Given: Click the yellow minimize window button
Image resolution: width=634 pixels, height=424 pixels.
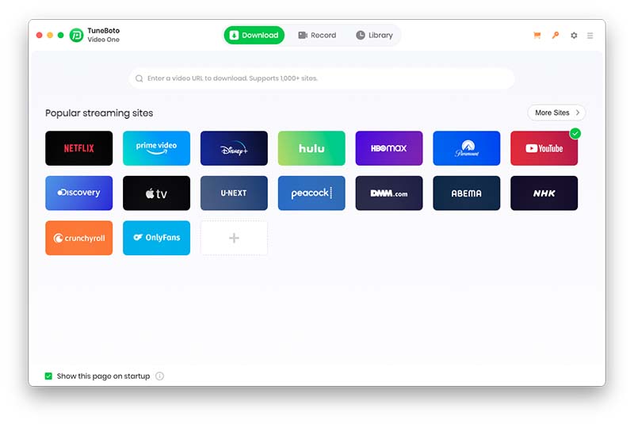Looking at the screenshot, I should tap(50, 35).
